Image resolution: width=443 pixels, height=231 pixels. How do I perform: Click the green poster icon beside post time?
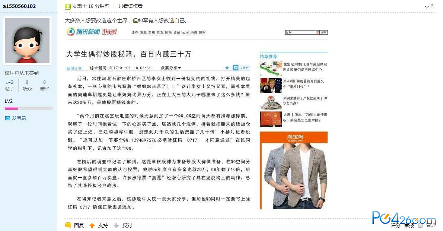[x=67, y=6]
